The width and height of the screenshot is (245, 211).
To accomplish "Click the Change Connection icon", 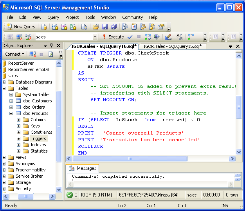I will click(29, 37).
